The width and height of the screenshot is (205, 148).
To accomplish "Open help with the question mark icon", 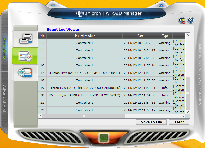I will pos(191,20).
